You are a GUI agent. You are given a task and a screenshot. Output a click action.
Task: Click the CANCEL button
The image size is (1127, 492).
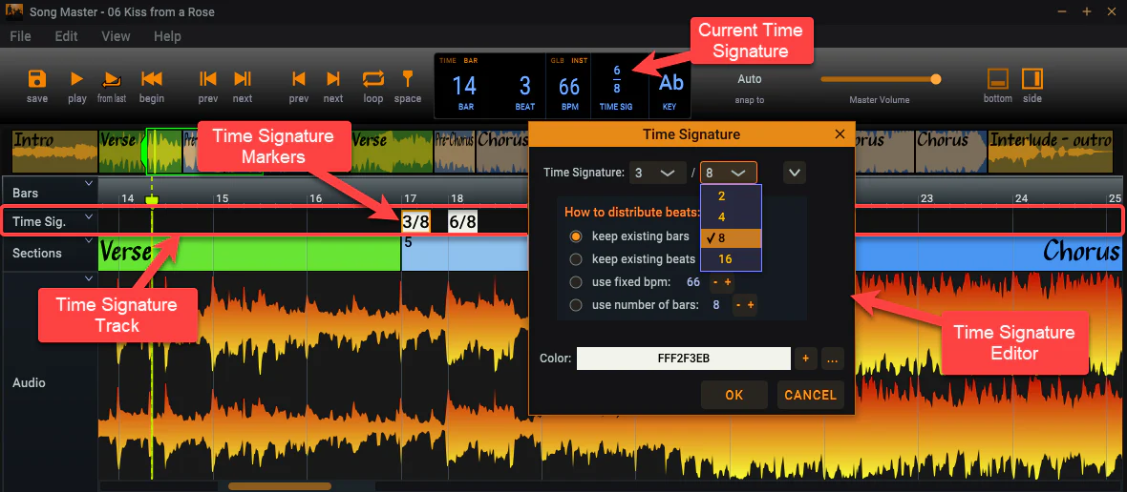click(x=810, y=395)
